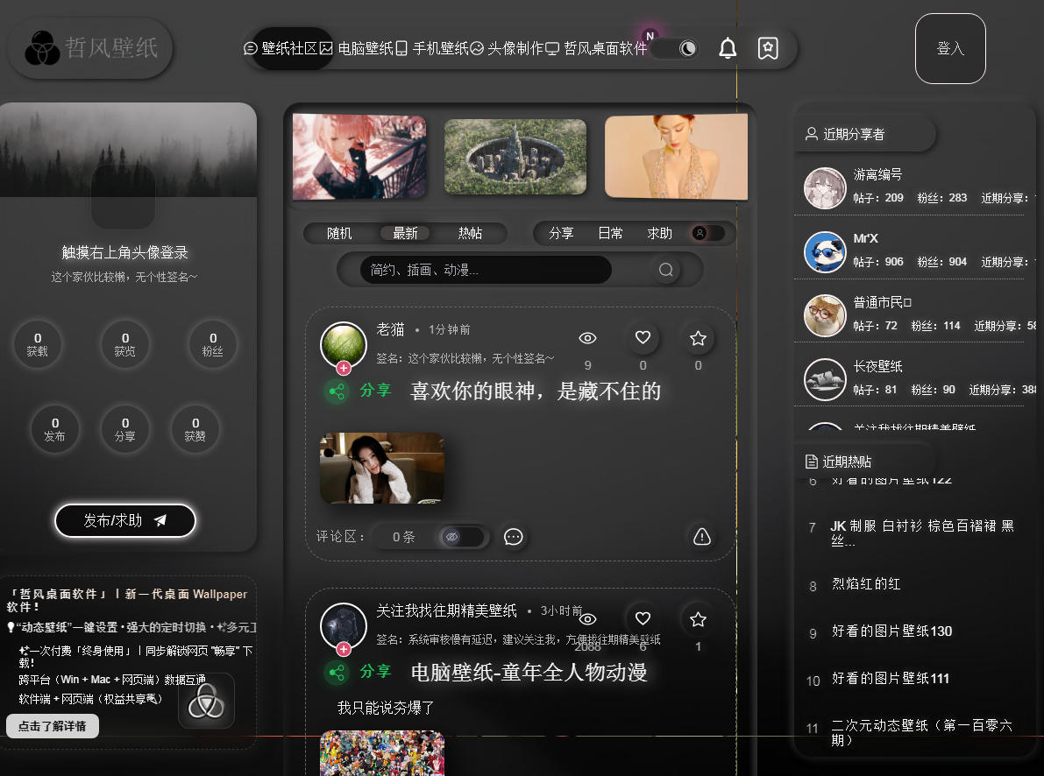Toggle the user filter switch beside 求助
The width and height of the screenshot is (1044, 776).
coord(707,233)
